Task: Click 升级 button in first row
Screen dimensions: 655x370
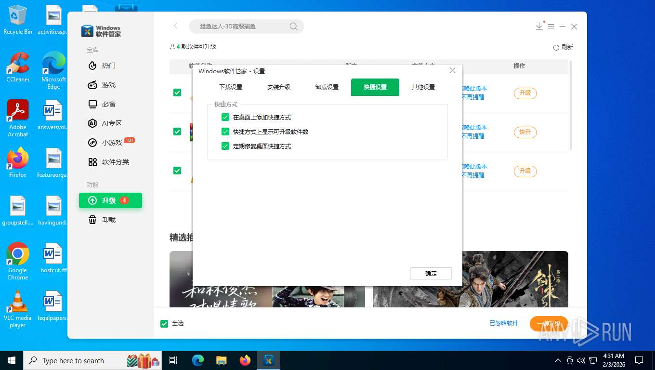Action: (525, 93)
